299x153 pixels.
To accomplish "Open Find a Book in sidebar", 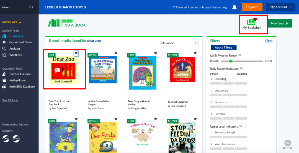I will coord(17,36).
